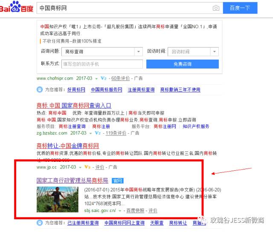
Task: Open 60条评价 reviews link
Action: click(x=120, y=78)
